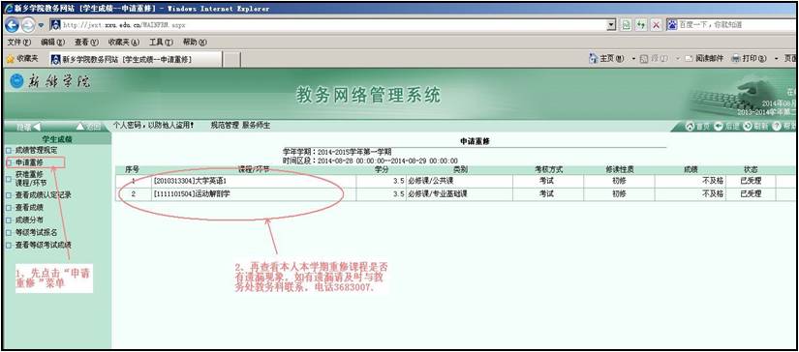Click the square icon beside 查看成绩认定记录
The image size is (799, 352).
click(x=9, y=195)
